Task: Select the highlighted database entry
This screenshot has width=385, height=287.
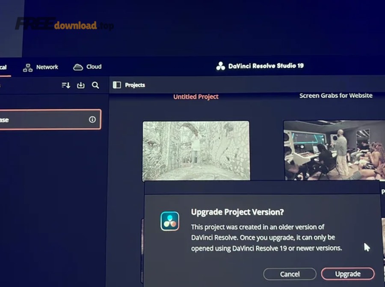Action: 50,120
